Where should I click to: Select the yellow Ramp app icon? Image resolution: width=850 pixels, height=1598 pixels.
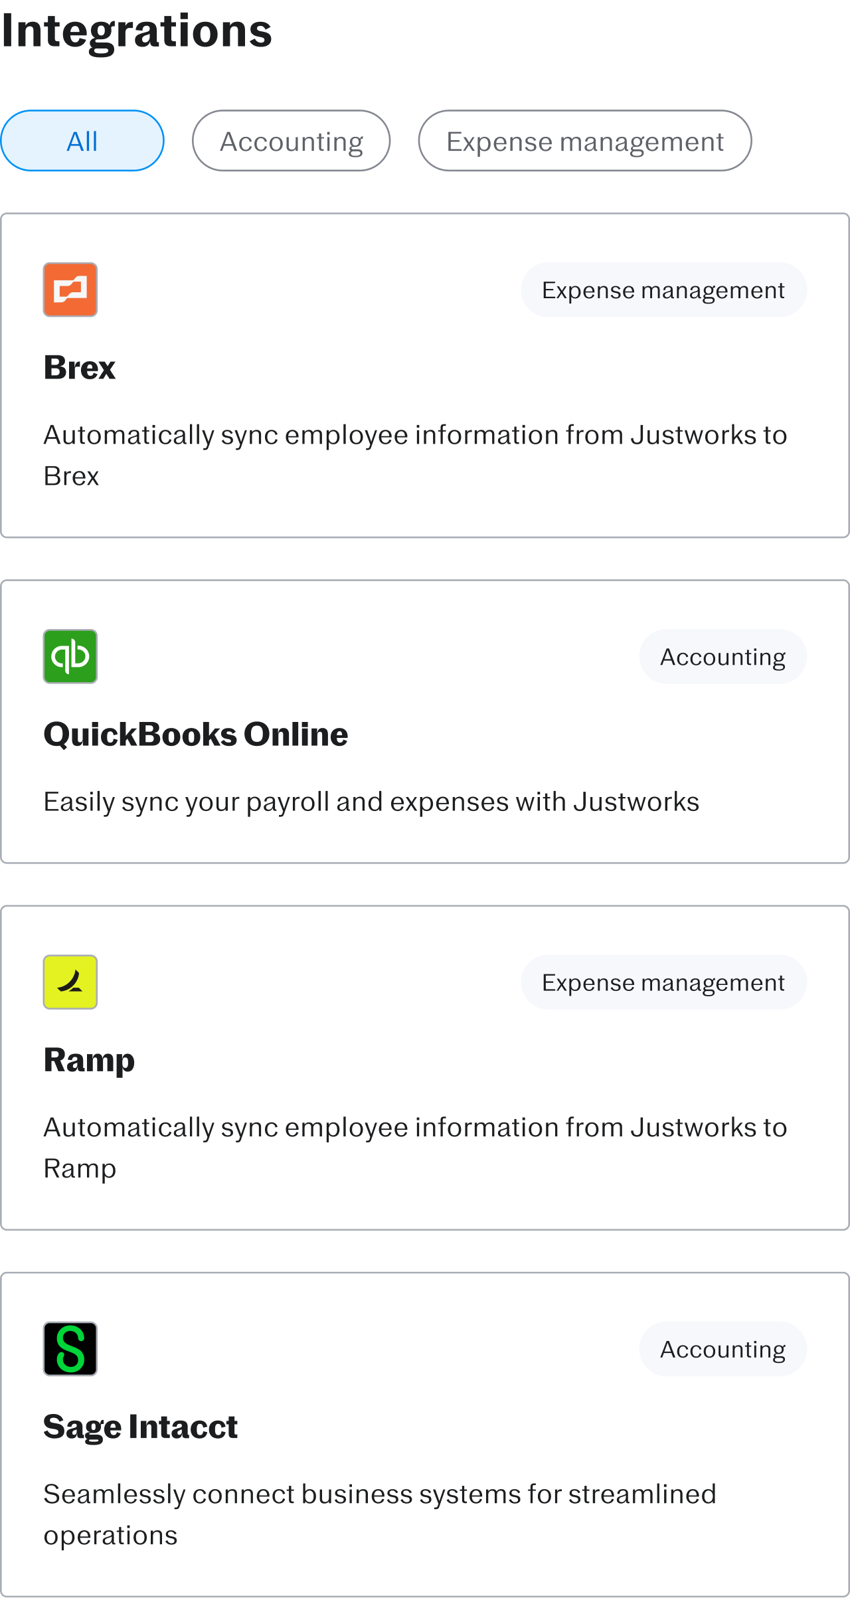(70, 982)
